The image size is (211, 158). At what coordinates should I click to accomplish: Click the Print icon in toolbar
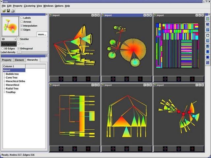point(13,11)
